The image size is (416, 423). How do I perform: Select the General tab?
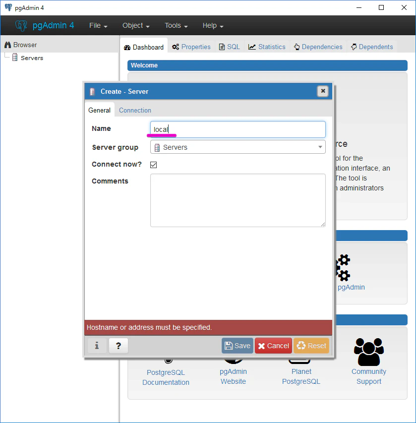coord(99,110)
